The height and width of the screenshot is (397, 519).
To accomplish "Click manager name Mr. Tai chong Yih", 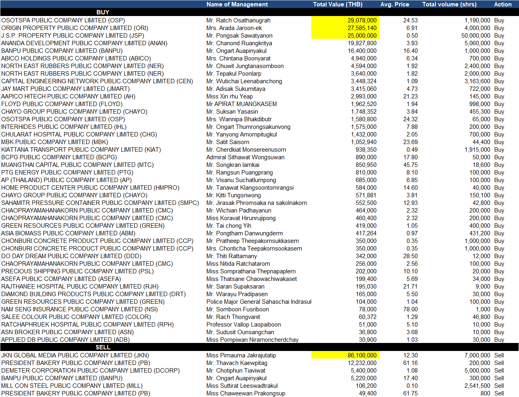I will 229,226.
